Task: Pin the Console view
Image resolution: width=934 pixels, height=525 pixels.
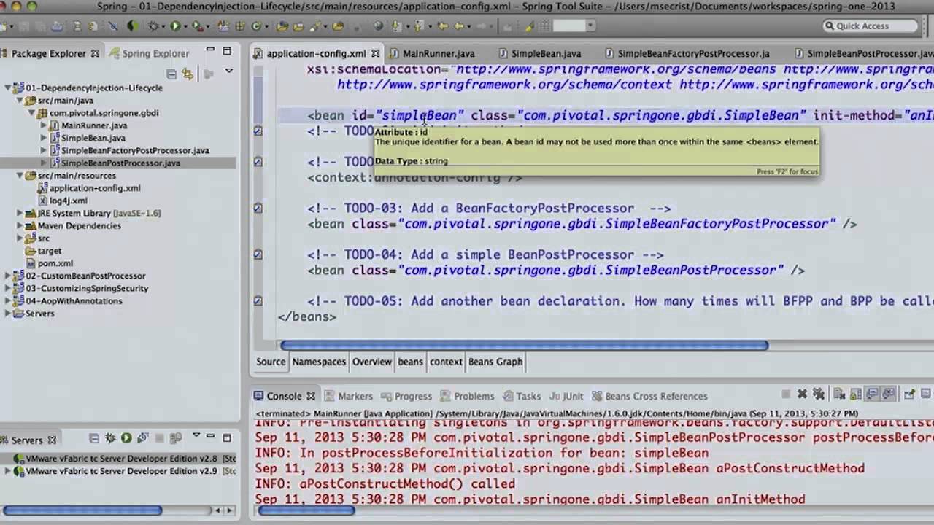Action: 909,394
